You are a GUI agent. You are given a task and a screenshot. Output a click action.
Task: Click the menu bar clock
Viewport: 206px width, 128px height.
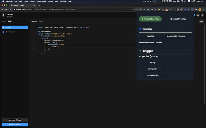pyautogui.click(x=196, y=1)
